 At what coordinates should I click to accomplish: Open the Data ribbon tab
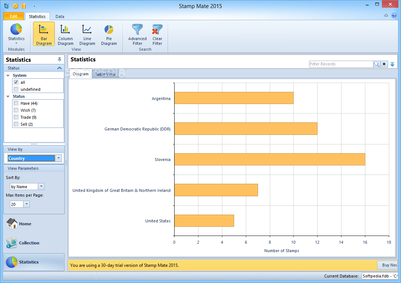[60, 17]
